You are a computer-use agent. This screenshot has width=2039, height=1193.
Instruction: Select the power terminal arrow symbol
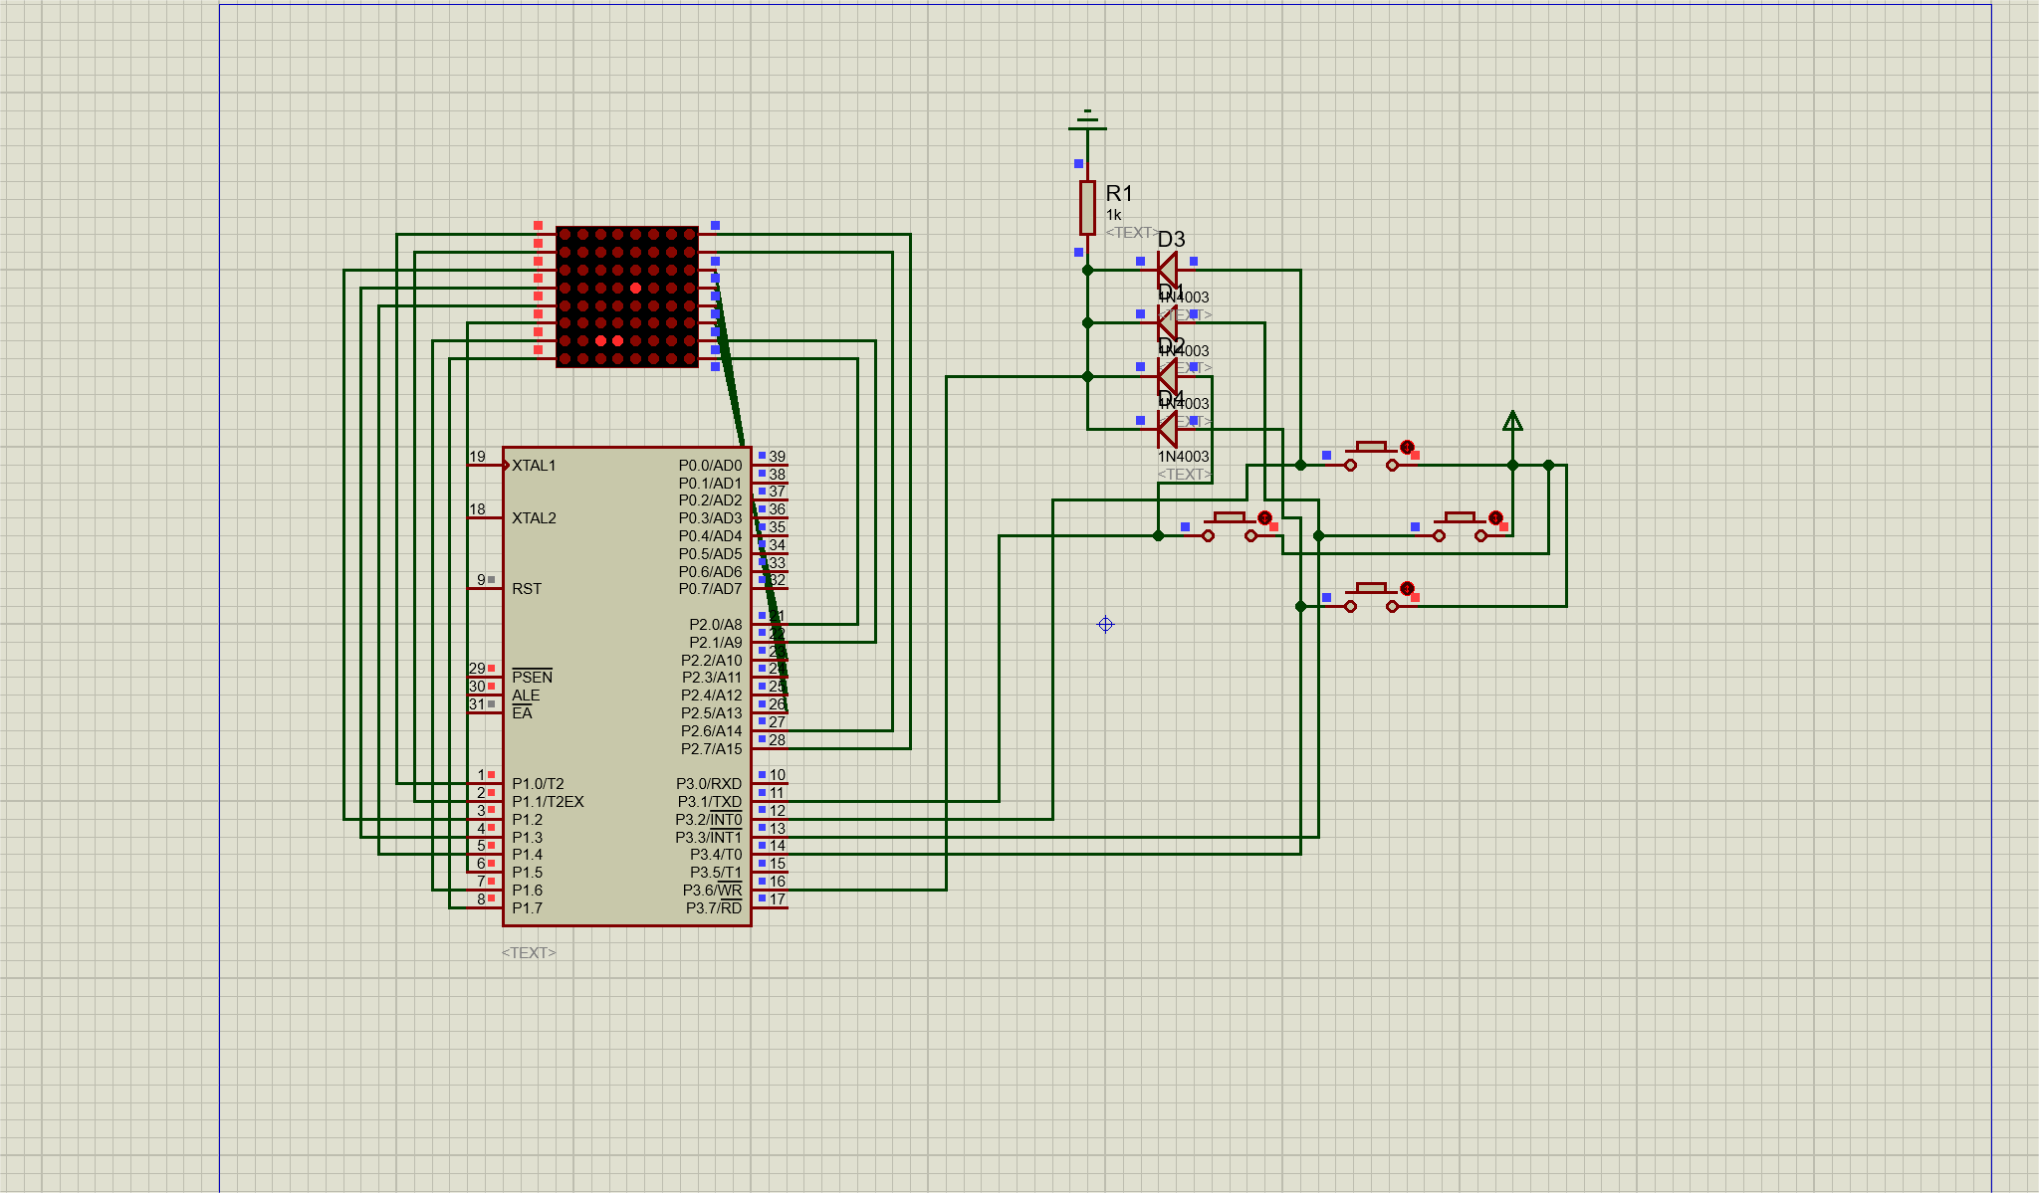[1512, 422]
